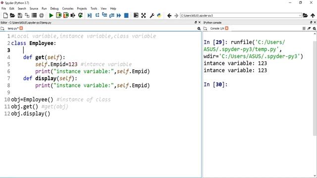The height and width of the screenshot is (178, 317).
Task: Click 'def display(self):' on line 7
Action: [x=50, y=78]
